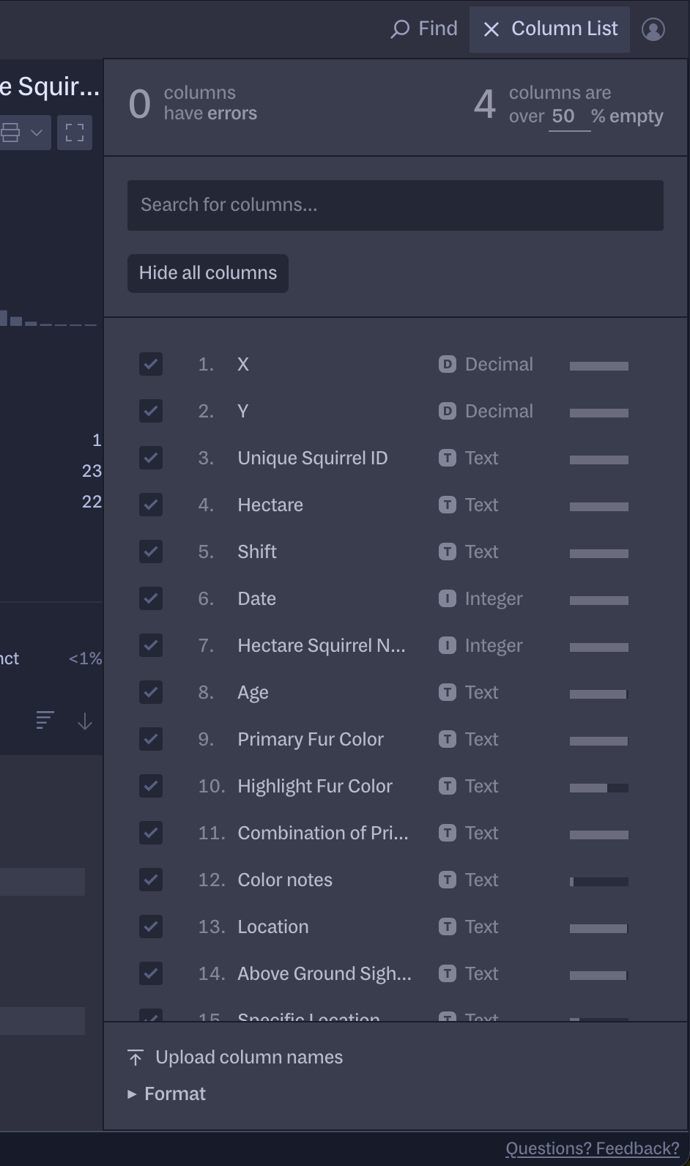This screenshot has height=1166, width=690.
Task: Click Text type icon for Primary Fur Color
Action: click(x=448, y=739)
